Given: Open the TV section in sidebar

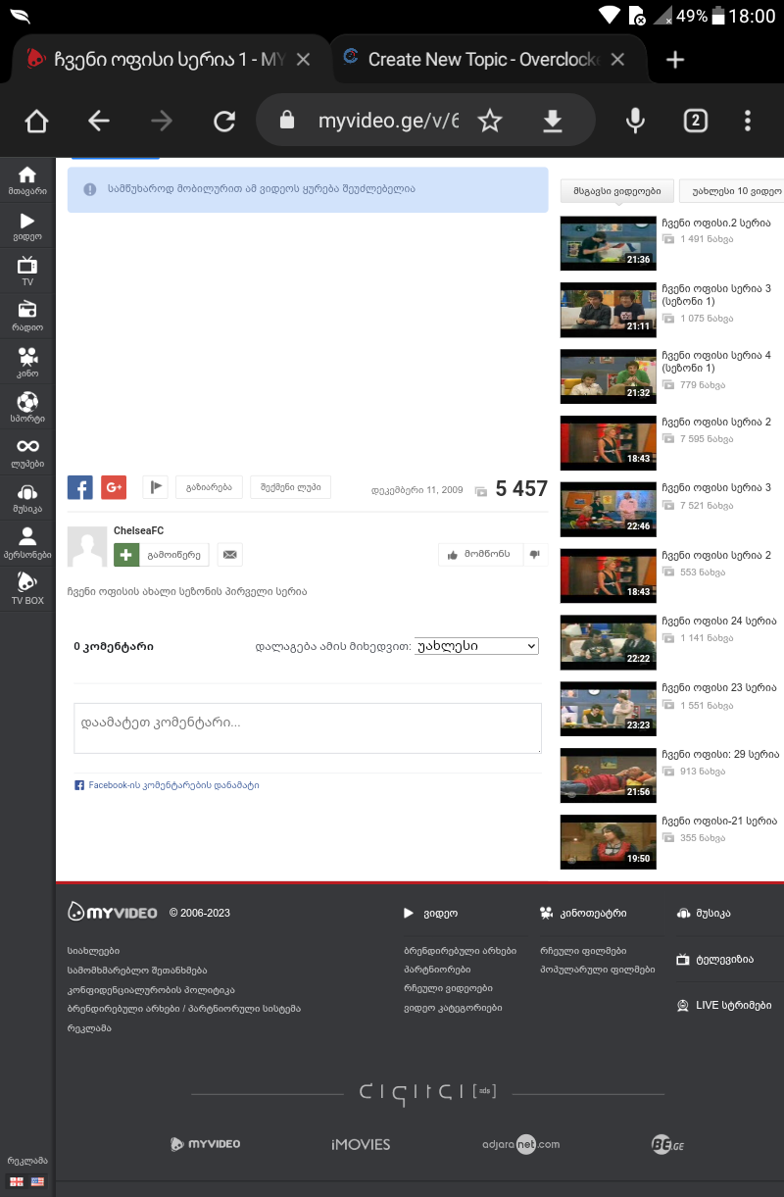Looking at the screenshot, I should [27, 270].
